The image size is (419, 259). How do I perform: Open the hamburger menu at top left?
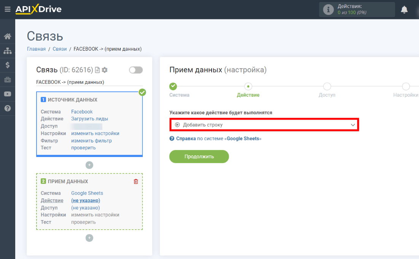coord(7,9)
